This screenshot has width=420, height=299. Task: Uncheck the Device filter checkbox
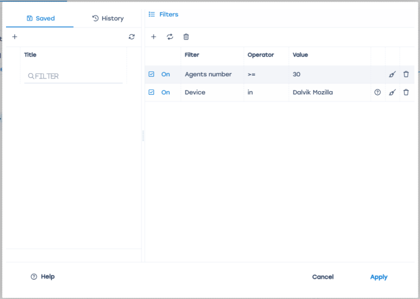151,92
